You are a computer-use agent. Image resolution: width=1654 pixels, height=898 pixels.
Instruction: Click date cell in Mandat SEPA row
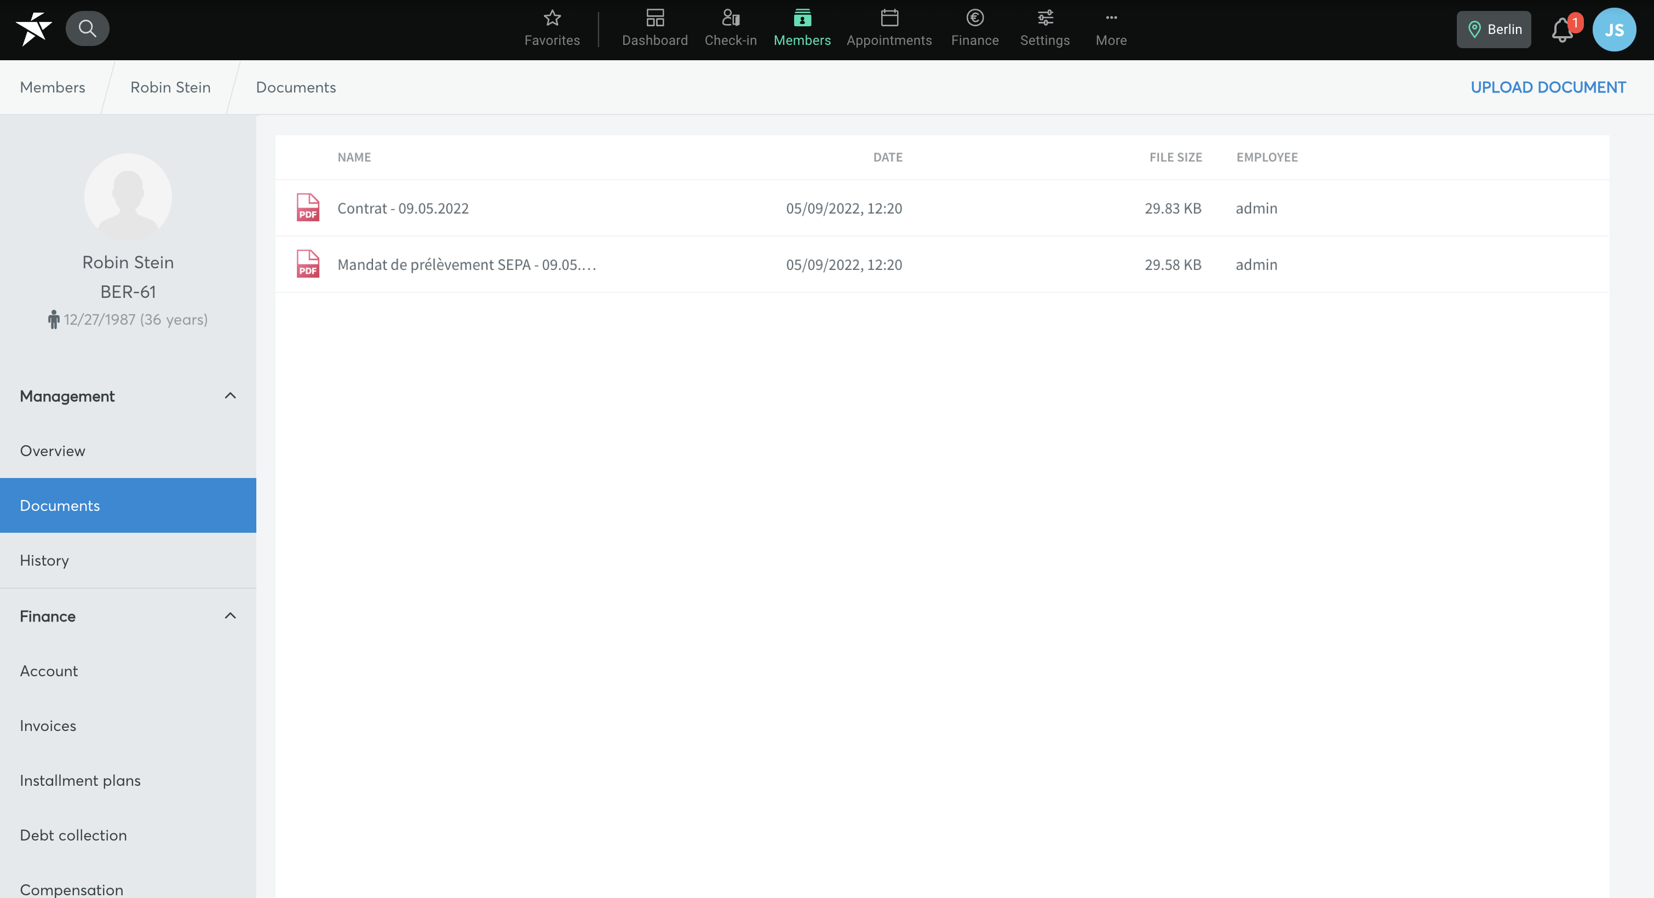(x=843, y=264)
